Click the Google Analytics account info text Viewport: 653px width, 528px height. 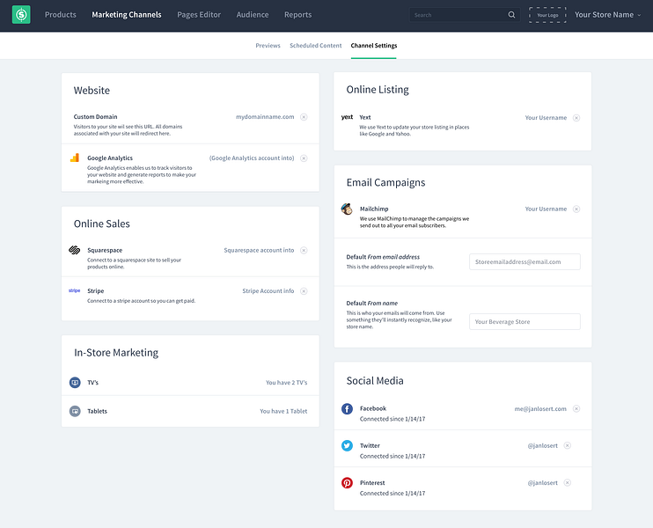[x=252, y=158]
